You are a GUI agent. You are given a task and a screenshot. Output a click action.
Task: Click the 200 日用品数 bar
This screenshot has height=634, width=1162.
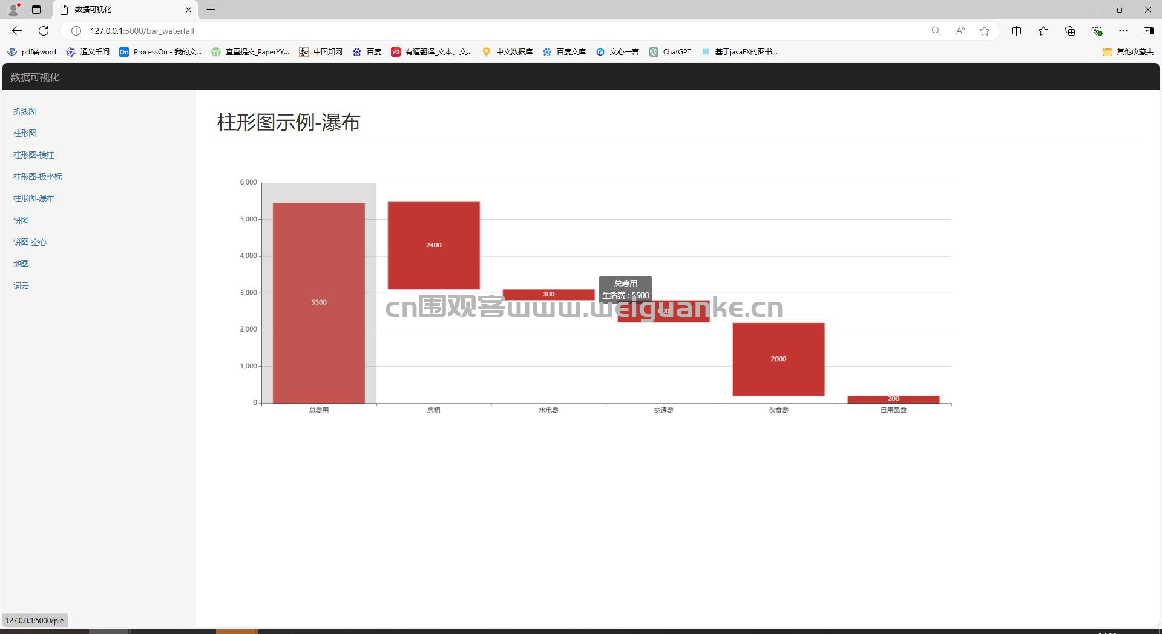pos(893,399)
